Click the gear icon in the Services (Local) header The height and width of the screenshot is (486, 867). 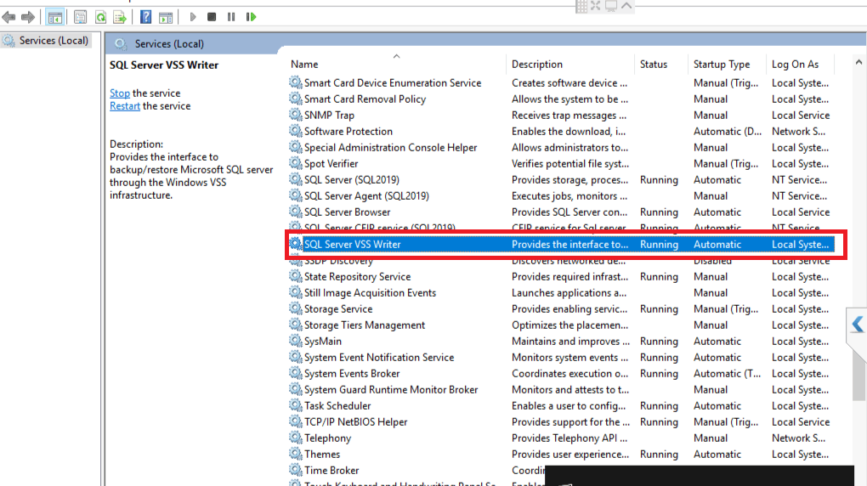121,43
